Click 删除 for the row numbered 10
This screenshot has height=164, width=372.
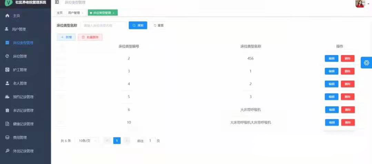[348, 122]
